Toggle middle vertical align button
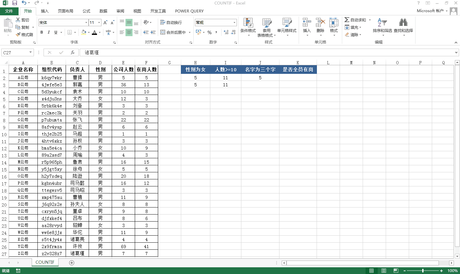 click(x=129, y=22)
